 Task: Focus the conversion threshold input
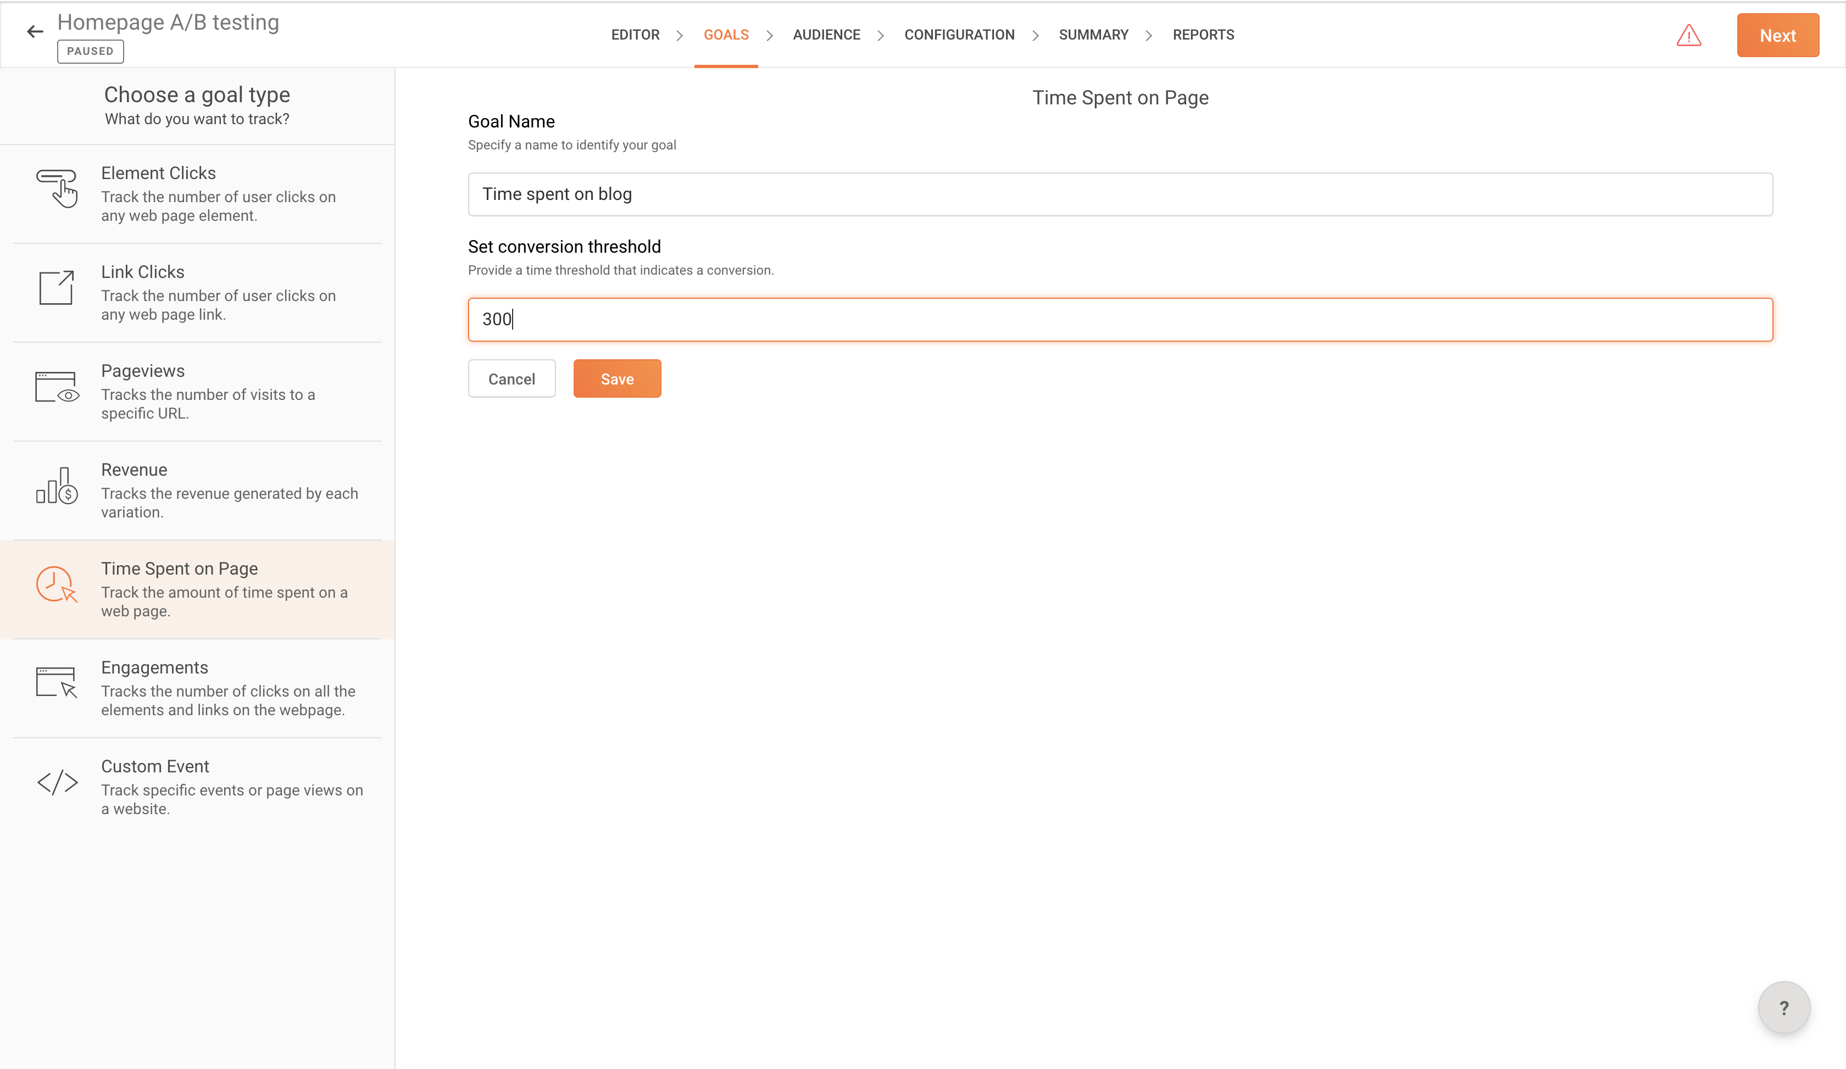pyautogui.click(x=1119, y=319)
